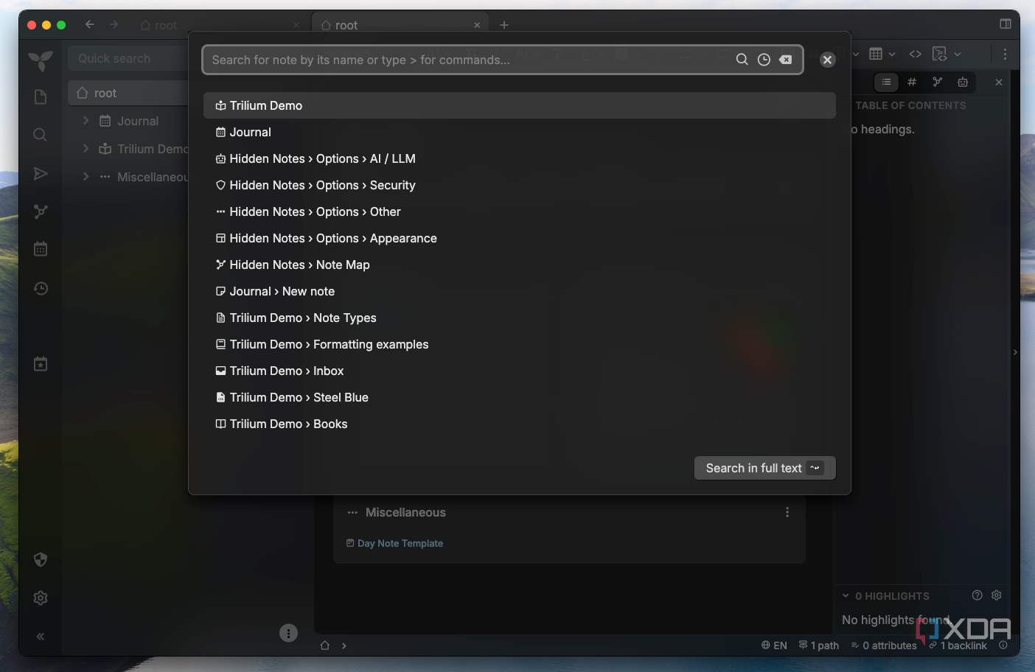Select Journal search result
The height and width of the screenshot is (672, 1035).
pyautogui.click(x=519, y=132)
